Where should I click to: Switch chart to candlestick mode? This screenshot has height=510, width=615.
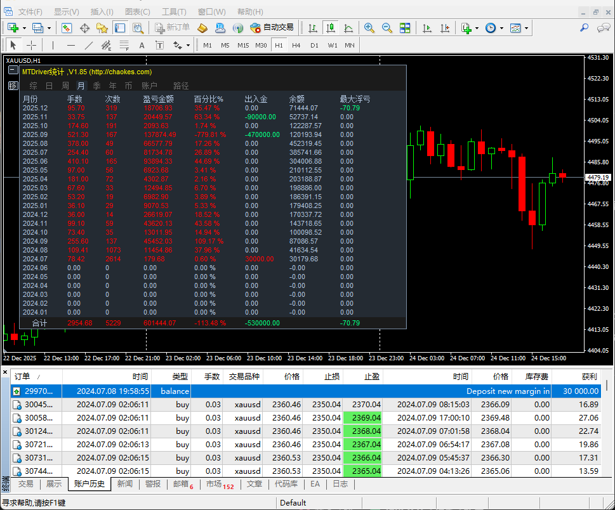(x=330, y=28)
